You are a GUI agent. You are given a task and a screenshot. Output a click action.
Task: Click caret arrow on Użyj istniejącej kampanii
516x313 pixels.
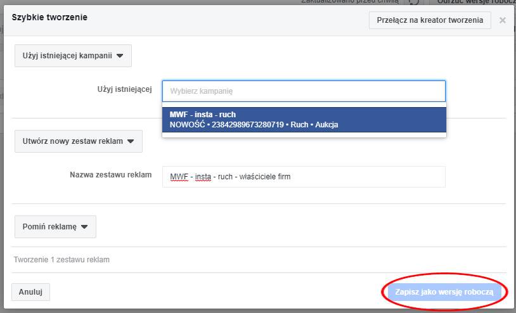[x=120, y=56]
